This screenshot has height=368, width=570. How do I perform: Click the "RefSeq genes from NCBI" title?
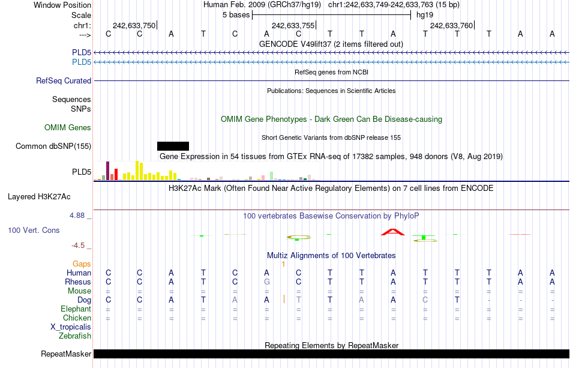[332, 73]
